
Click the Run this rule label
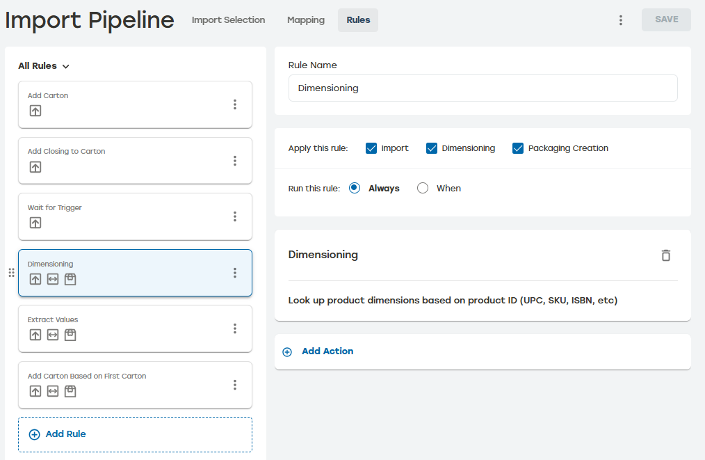(314, 188)
